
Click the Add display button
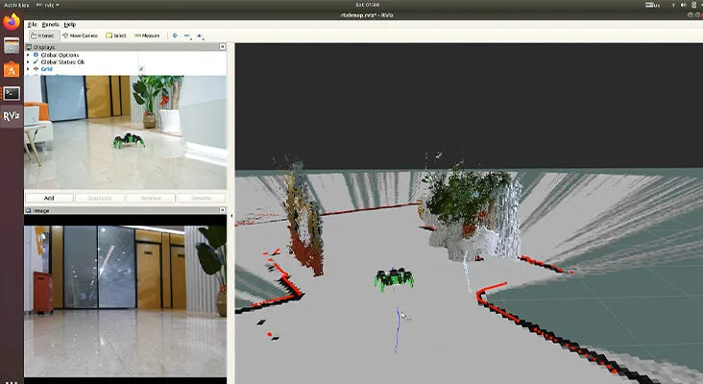coord(49,198)
